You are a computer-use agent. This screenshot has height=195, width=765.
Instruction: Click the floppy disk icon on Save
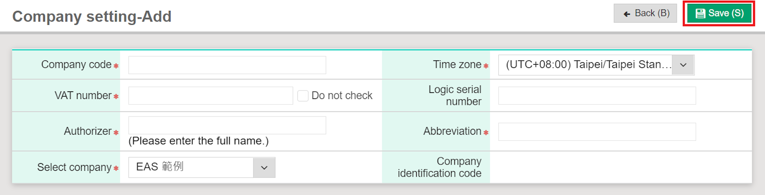tap(700, 13)
